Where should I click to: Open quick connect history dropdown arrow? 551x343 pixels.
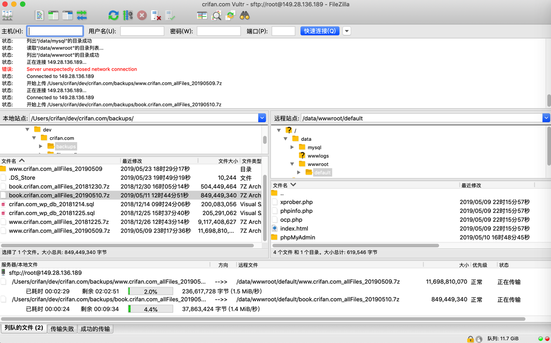tap(347, 31)
